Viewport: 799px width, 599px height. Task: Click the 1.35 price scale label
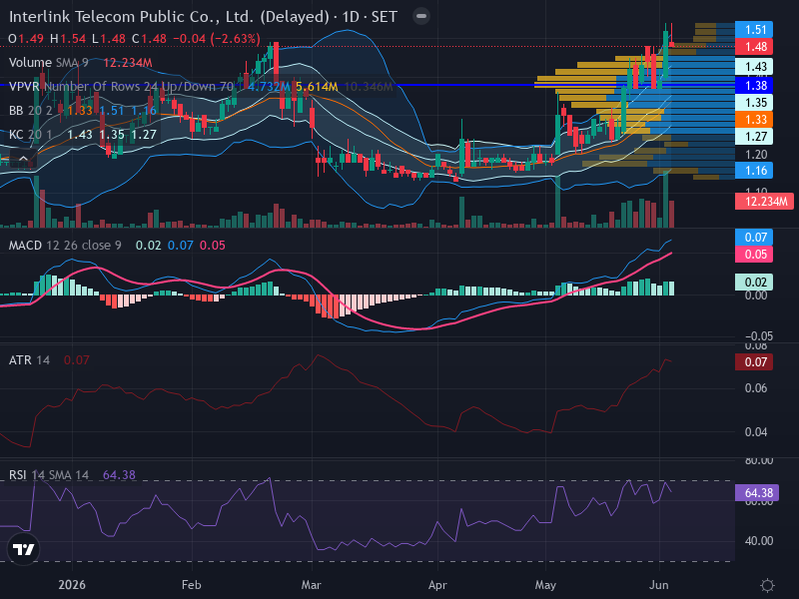tap(754, 103)
